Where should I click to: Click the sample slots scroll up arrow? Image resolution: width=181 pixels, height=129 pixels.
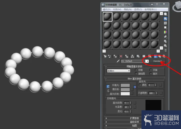161,14
